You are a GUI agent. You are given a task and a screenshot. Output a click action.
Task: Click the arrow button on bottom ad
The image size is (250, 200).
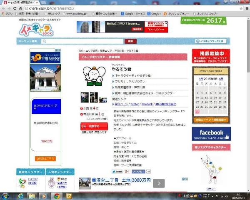(x=159, y=184)
